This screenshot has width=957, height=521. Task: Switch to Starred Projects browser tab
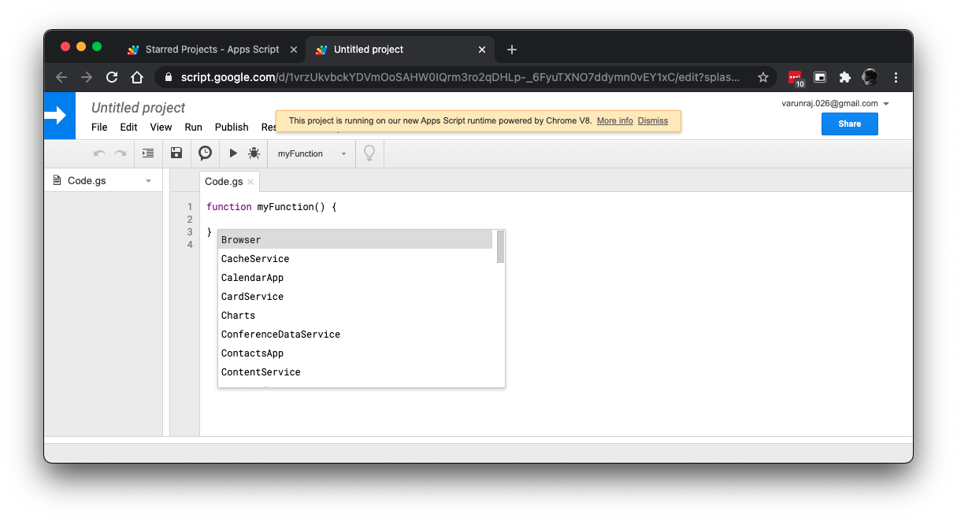click(x=212, y=49)
